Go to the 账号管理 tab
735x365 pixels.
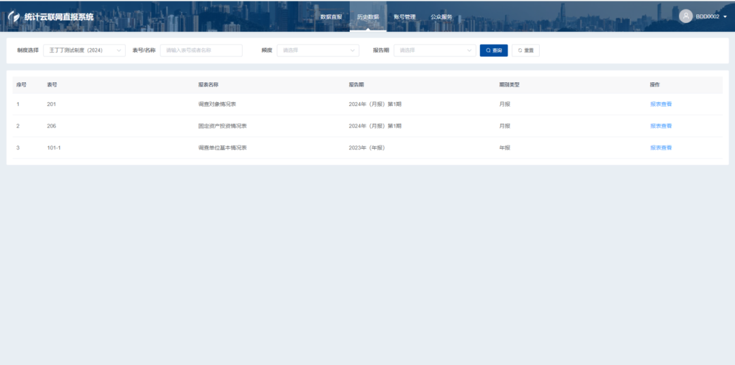click(404, 16)
